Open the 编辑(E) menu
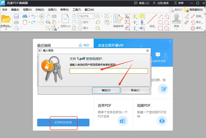206x138 pixels. coord(15,10)
